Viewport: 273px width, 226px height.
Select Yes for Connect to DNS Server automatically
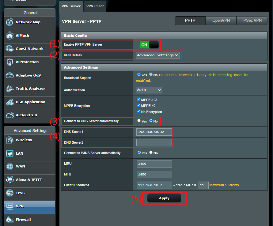click(139, 121)
